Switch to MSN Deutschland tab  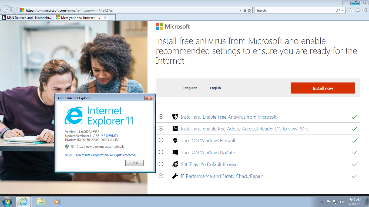(x=27, y=18)
